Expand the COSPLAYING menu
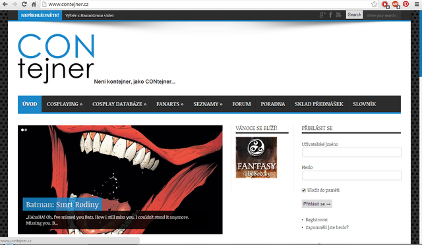Image resolution: width=422 pixels, height=245 pixels. pos(65,104)
